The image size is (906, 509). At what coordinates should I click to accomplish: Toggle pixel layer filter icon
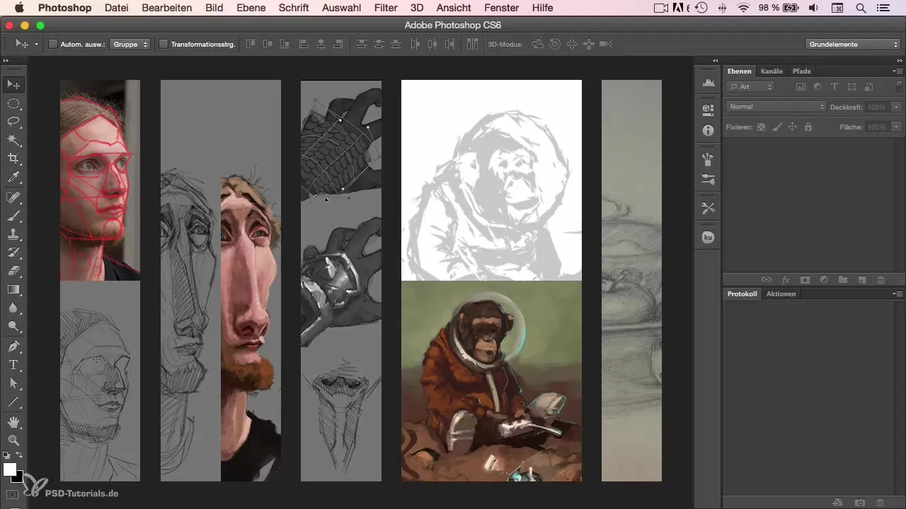[801, 87]
